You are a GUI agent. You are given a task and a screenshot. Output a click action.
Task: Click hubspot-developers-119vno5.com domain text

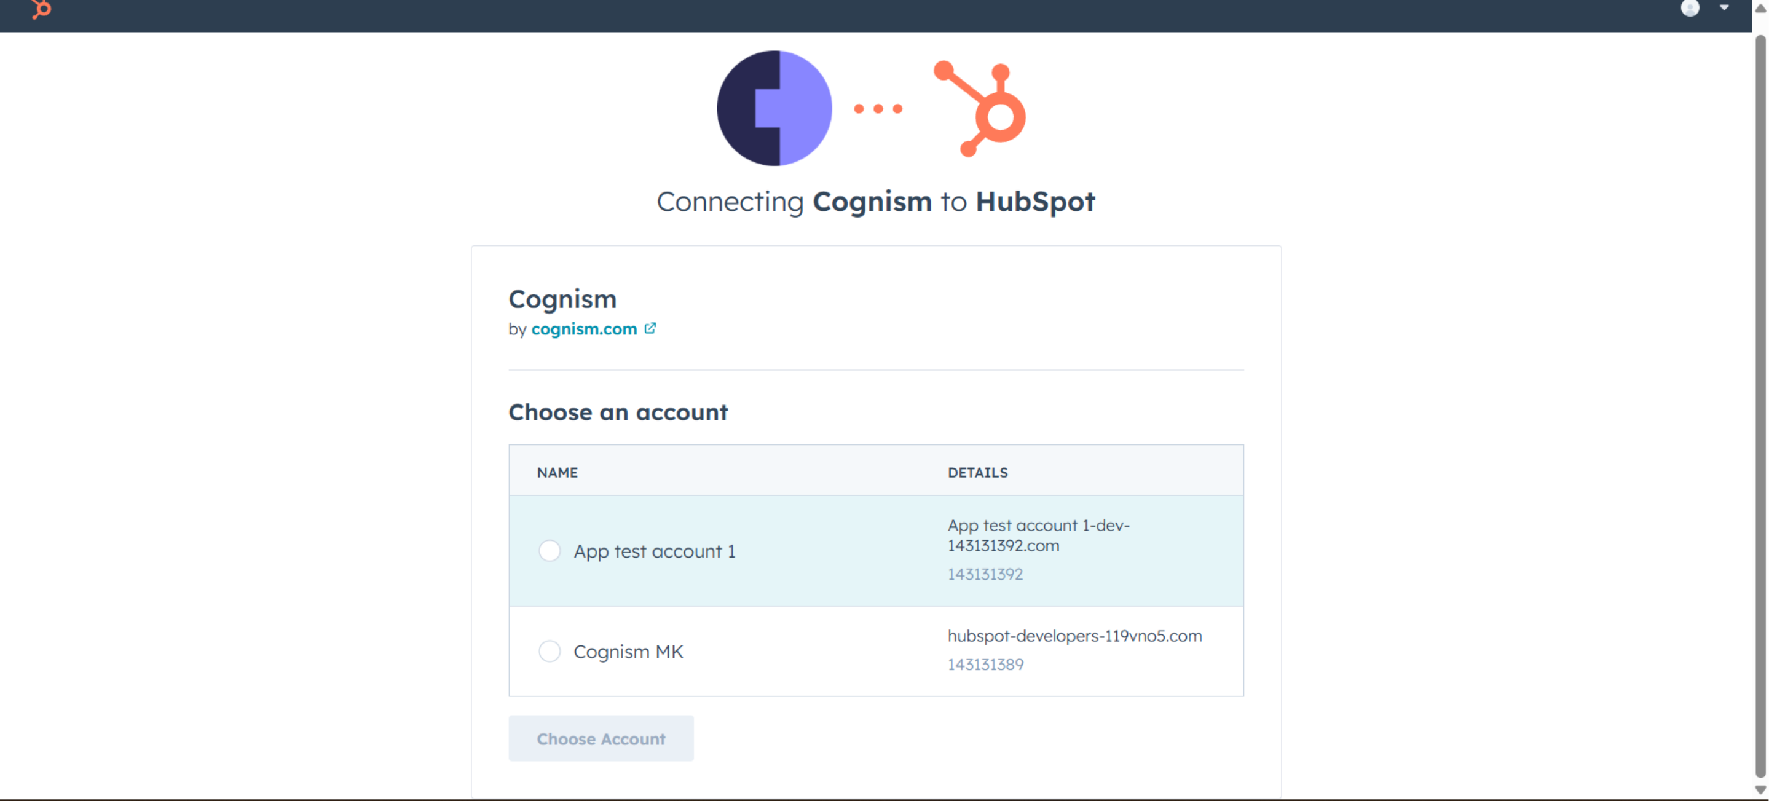[x=1074, y=636]
